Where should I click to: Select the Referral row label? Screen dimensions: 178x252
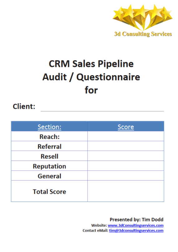point(50,147)
